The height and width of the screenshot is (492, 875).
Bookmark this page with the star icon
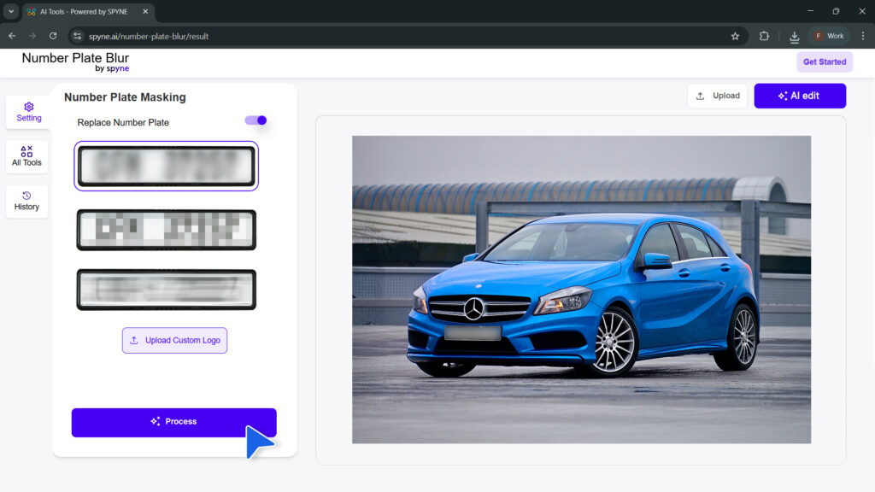click(735, 36)
